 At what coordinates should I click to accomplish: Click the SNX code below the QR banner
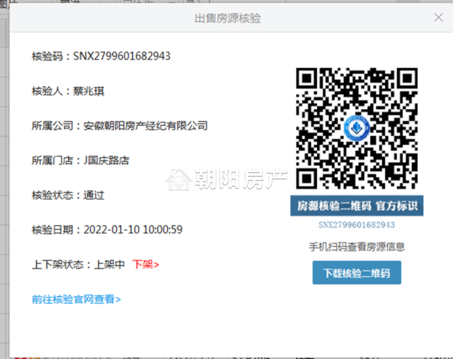pyautogui.click(x=357, y=225)
